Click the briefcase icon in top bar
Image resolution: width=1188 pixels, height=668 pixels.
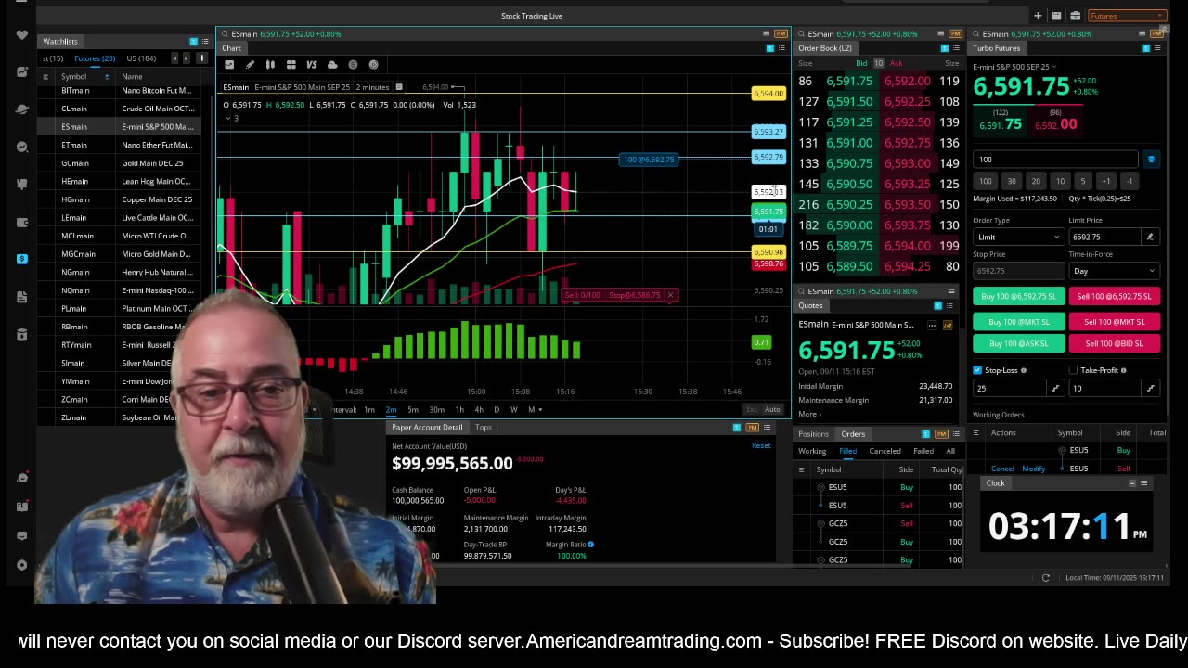tap(1075, 16)
